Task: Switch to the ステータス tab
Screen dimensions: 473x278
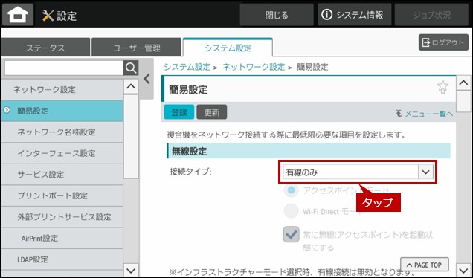Action: coord(45,48)
